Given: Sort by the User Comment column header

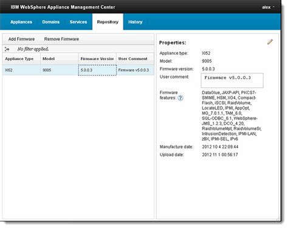Looking at the screenshot, I should click(x=135, y=59).
